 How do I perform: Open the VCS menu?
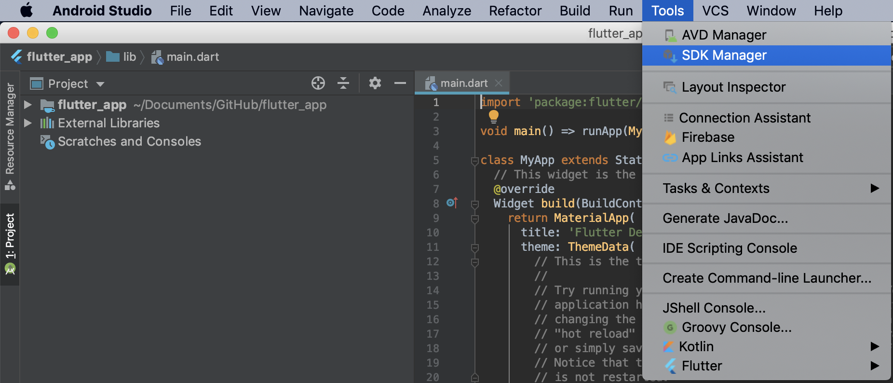[x=715, y=11]
